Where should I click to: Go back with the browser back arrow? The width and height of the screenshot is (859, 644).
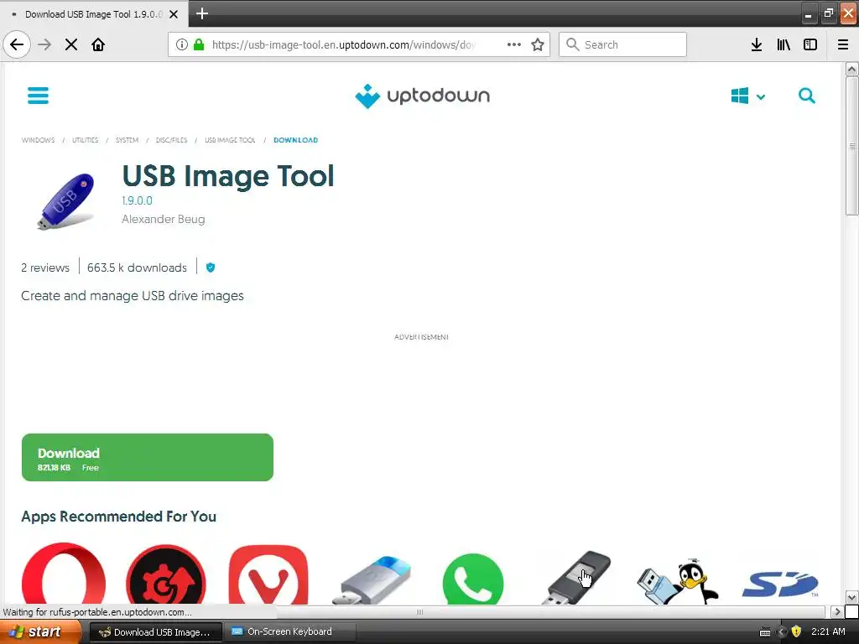pyautogui.click(x=17, y=44)
